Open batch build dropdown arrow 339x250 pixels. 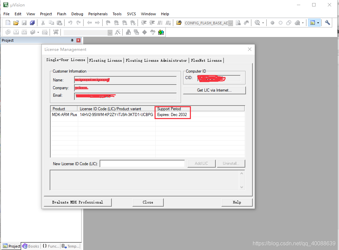point(38,32)
